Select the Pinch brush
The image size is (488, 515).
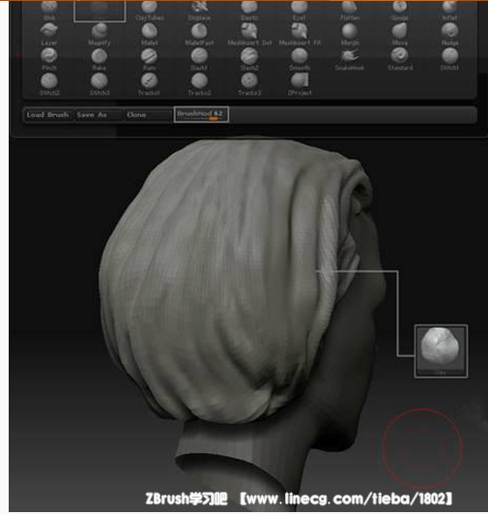(49, 59)
